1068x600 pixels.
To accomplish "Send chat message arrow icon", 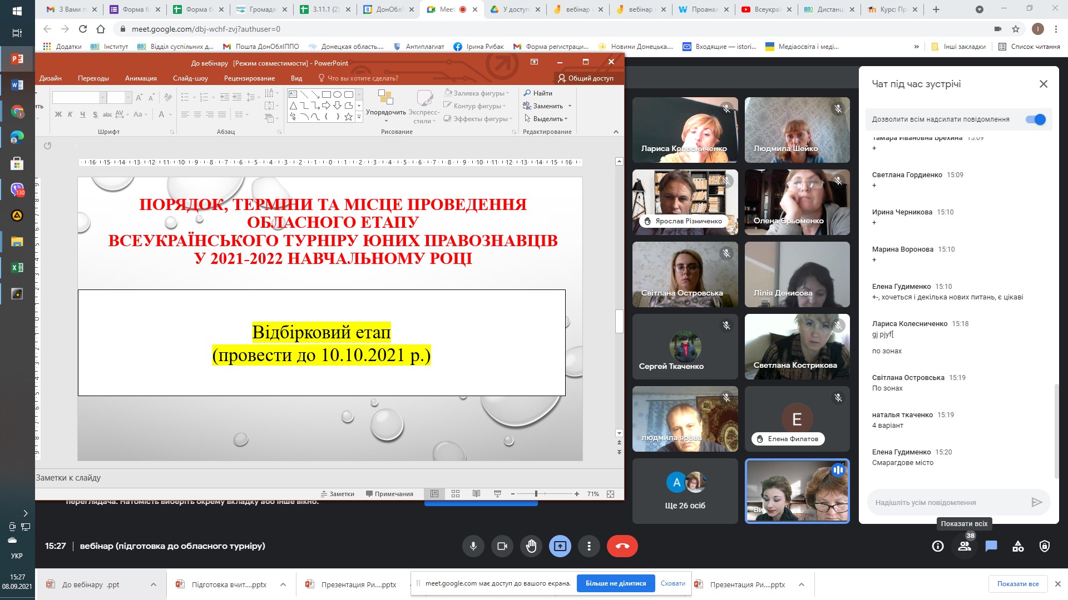I will pos(1036,502).
